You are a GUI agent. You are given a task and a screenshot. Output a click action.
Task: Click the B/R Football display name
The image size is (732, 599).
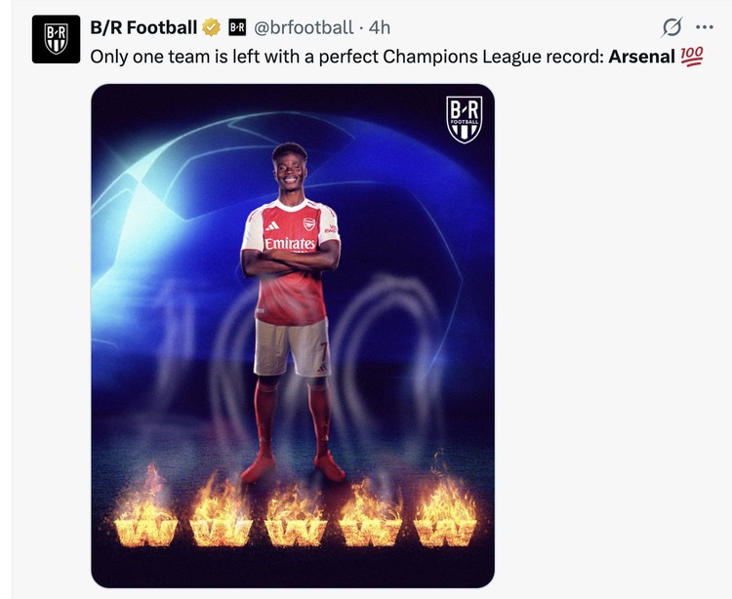pos(143,27)
